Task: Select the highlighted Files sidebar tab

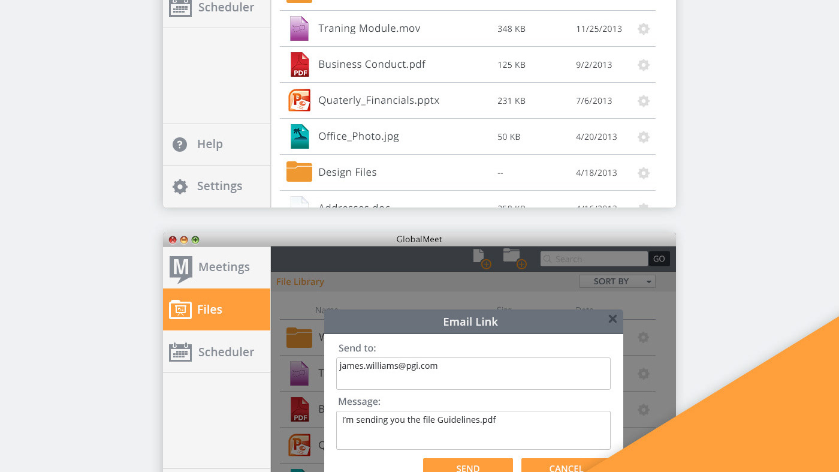Action: (x=217, y=309)
